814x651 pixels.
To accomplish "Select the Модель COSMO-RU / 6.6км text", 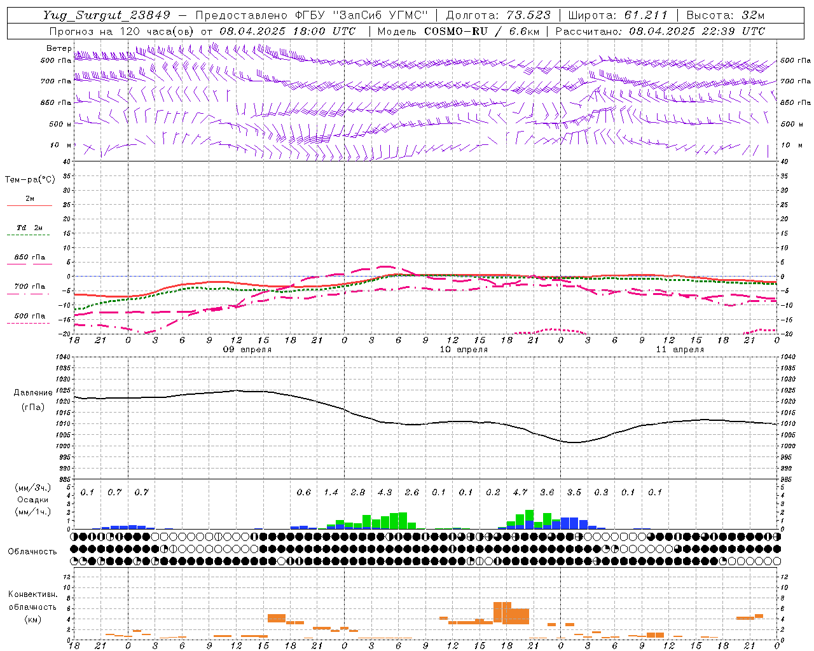I will (459, 31).
